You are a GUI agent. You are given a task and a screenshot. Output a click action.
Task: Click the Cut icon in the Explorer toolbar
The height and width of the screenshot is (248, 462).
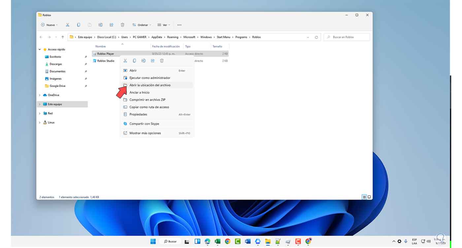point(68,25)
